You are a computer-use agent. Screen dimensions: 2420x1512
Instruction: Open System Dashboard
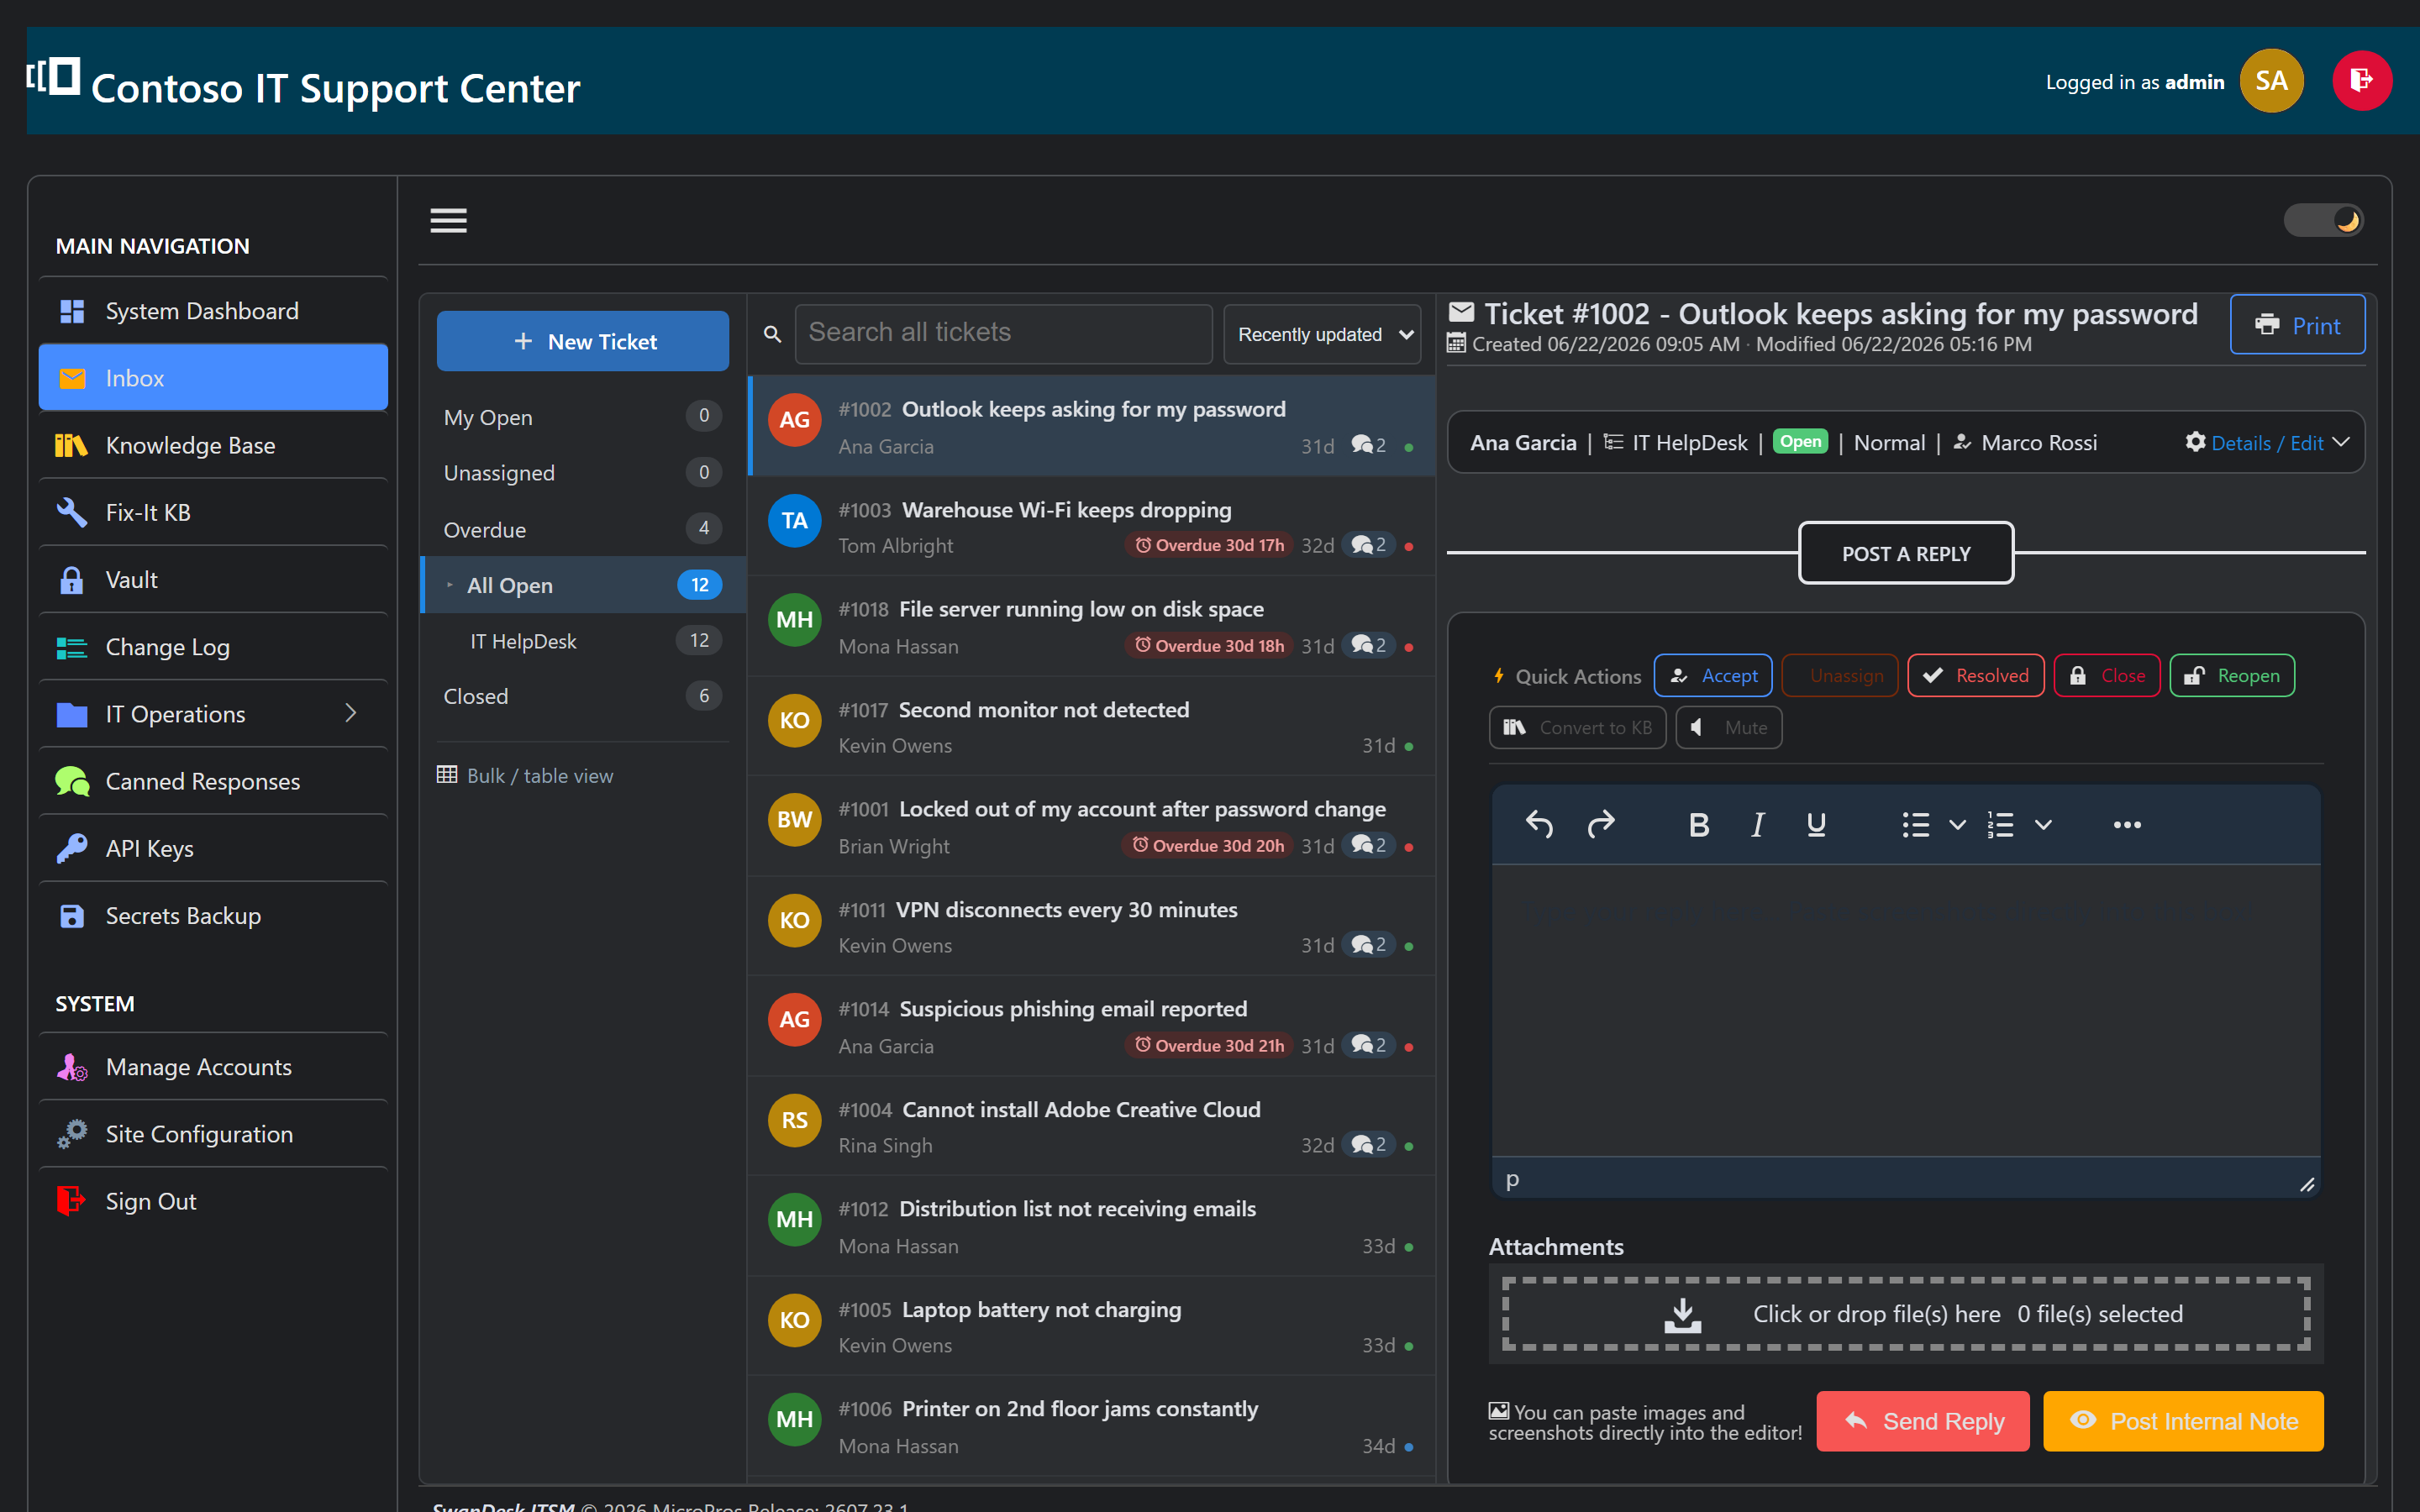pyautogui.click(x=213, y=311)
